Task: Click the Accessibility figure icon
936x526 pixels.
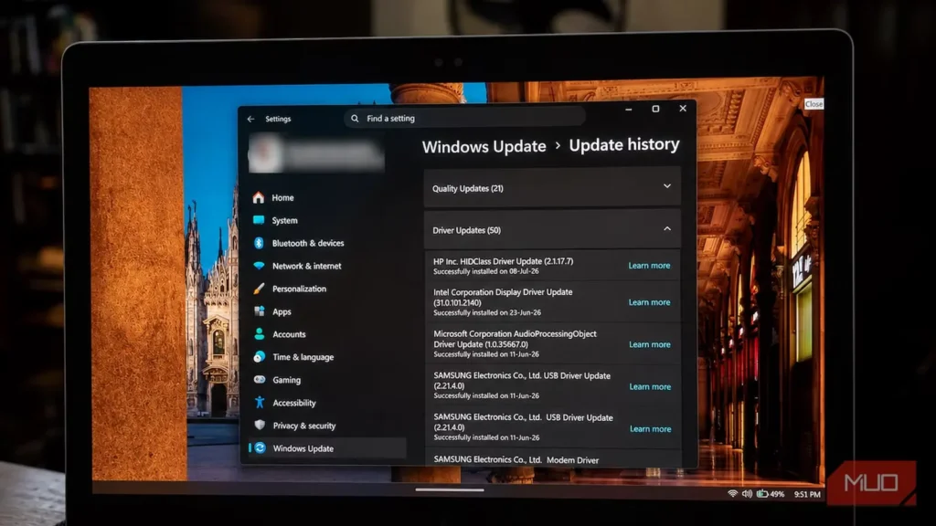Action: [x=259, y=403]
